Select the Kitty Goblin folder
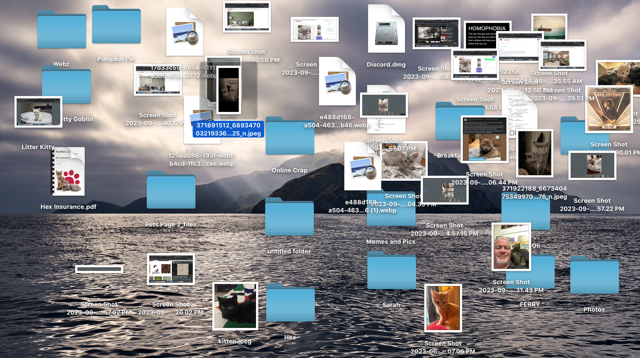Screen dimensions: 640x358 66,85
